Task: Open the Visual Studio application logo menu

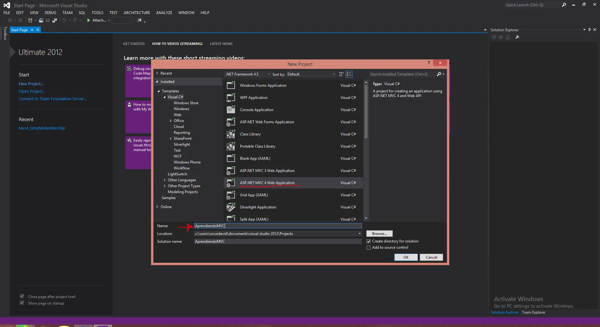Action: pos(7,5)
